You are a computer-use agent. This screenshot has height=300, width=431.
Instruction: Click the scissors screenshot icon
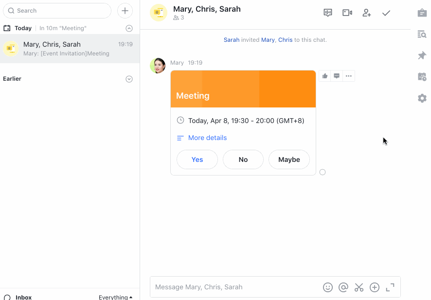pyautogui.click(x=359, y=287)
